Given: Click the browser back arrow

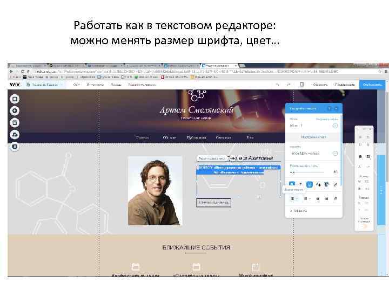Looking at the screenshot, I should tap(11, 71).
